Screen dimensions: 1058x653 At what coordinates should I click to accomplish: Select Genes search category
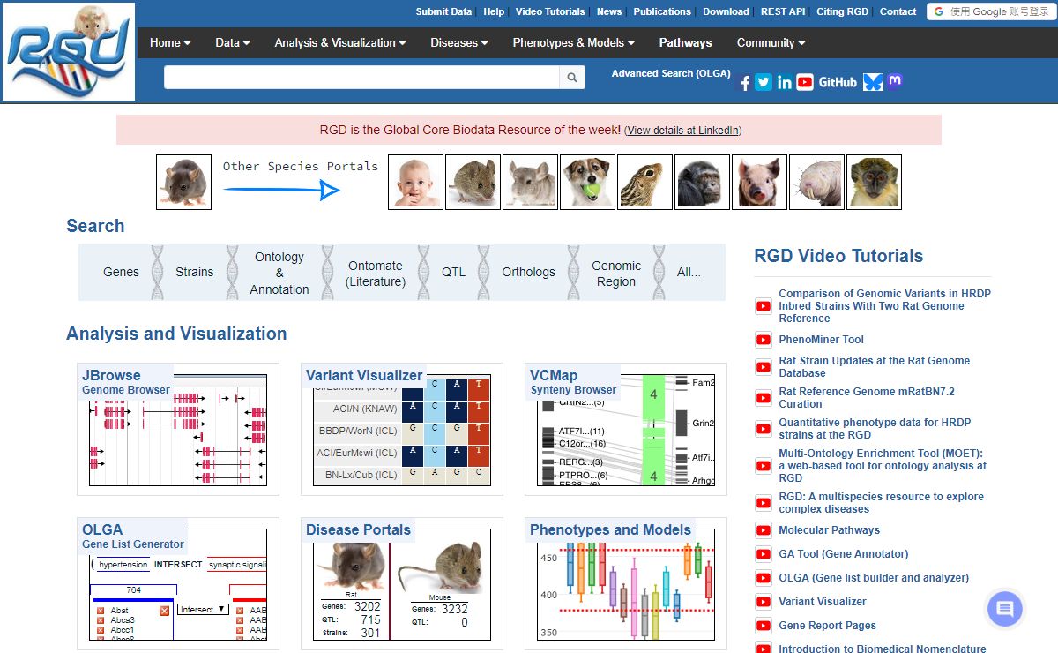[121, 272]
